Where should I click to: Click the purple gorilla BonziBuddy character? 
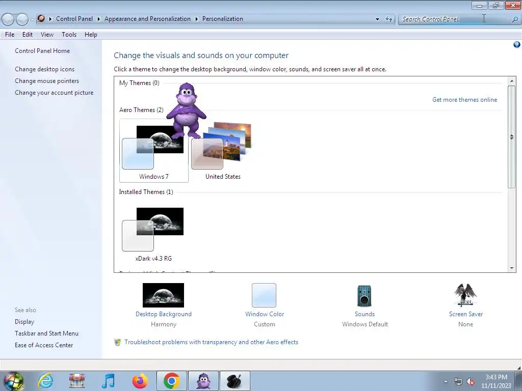click(x=187, y=110)
